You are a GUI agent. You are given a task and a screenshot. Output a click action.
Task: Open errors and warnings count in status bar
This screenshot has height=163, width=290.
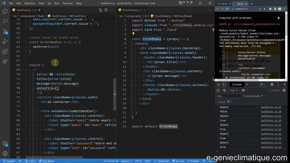30,161
